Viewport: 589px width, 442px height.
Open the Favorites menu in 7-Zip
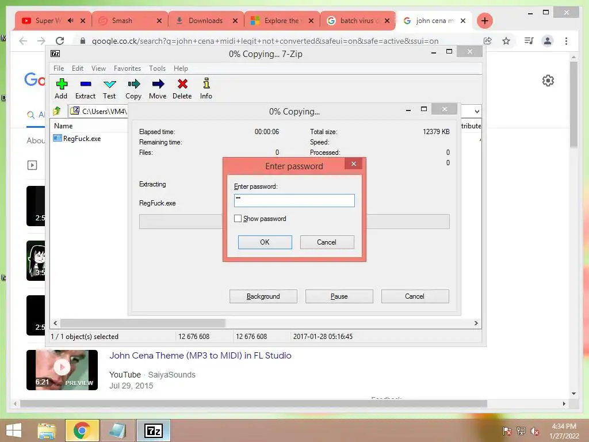coord(127,68)
